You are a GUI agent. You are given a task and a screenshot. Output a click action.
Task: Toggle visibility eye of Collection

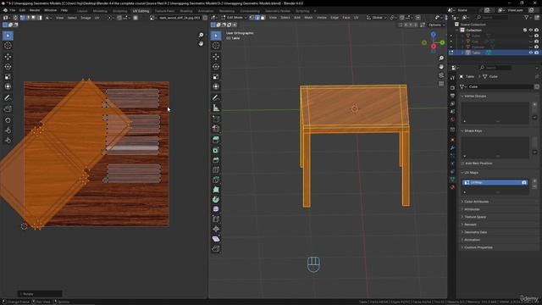(x=531, y=30)
